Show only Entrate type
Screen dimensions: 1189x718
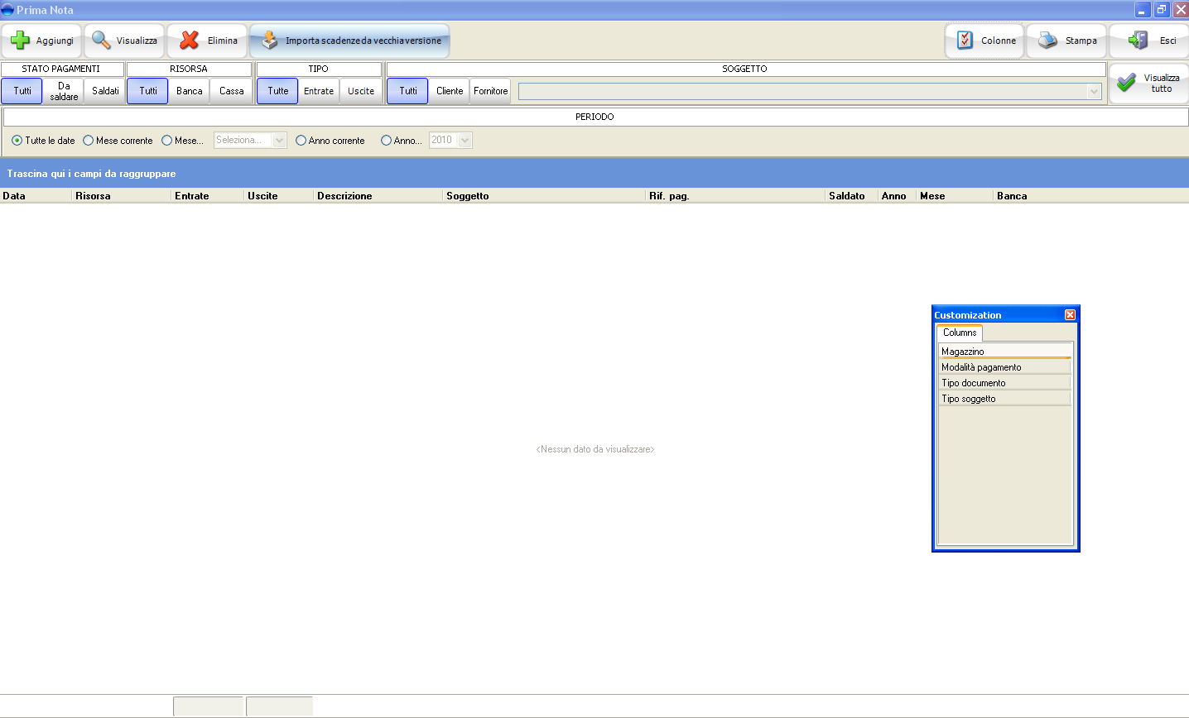(319, 91)
